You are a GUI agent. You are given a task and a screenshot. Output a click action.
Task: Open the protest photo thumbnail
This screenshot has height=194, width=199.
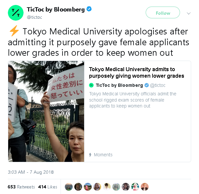(46, 111)
